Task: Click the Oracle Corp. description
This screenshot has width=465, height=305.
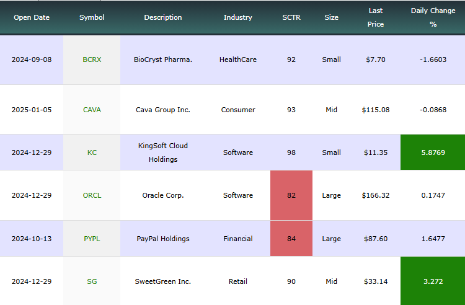Action: click(x=163, y=195)
